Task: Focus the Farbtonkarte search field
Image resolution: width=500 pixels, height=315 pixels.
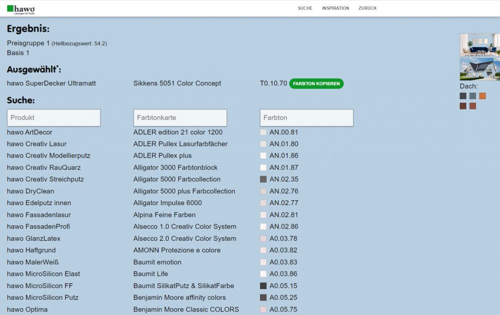Action: tap(180, 118)
